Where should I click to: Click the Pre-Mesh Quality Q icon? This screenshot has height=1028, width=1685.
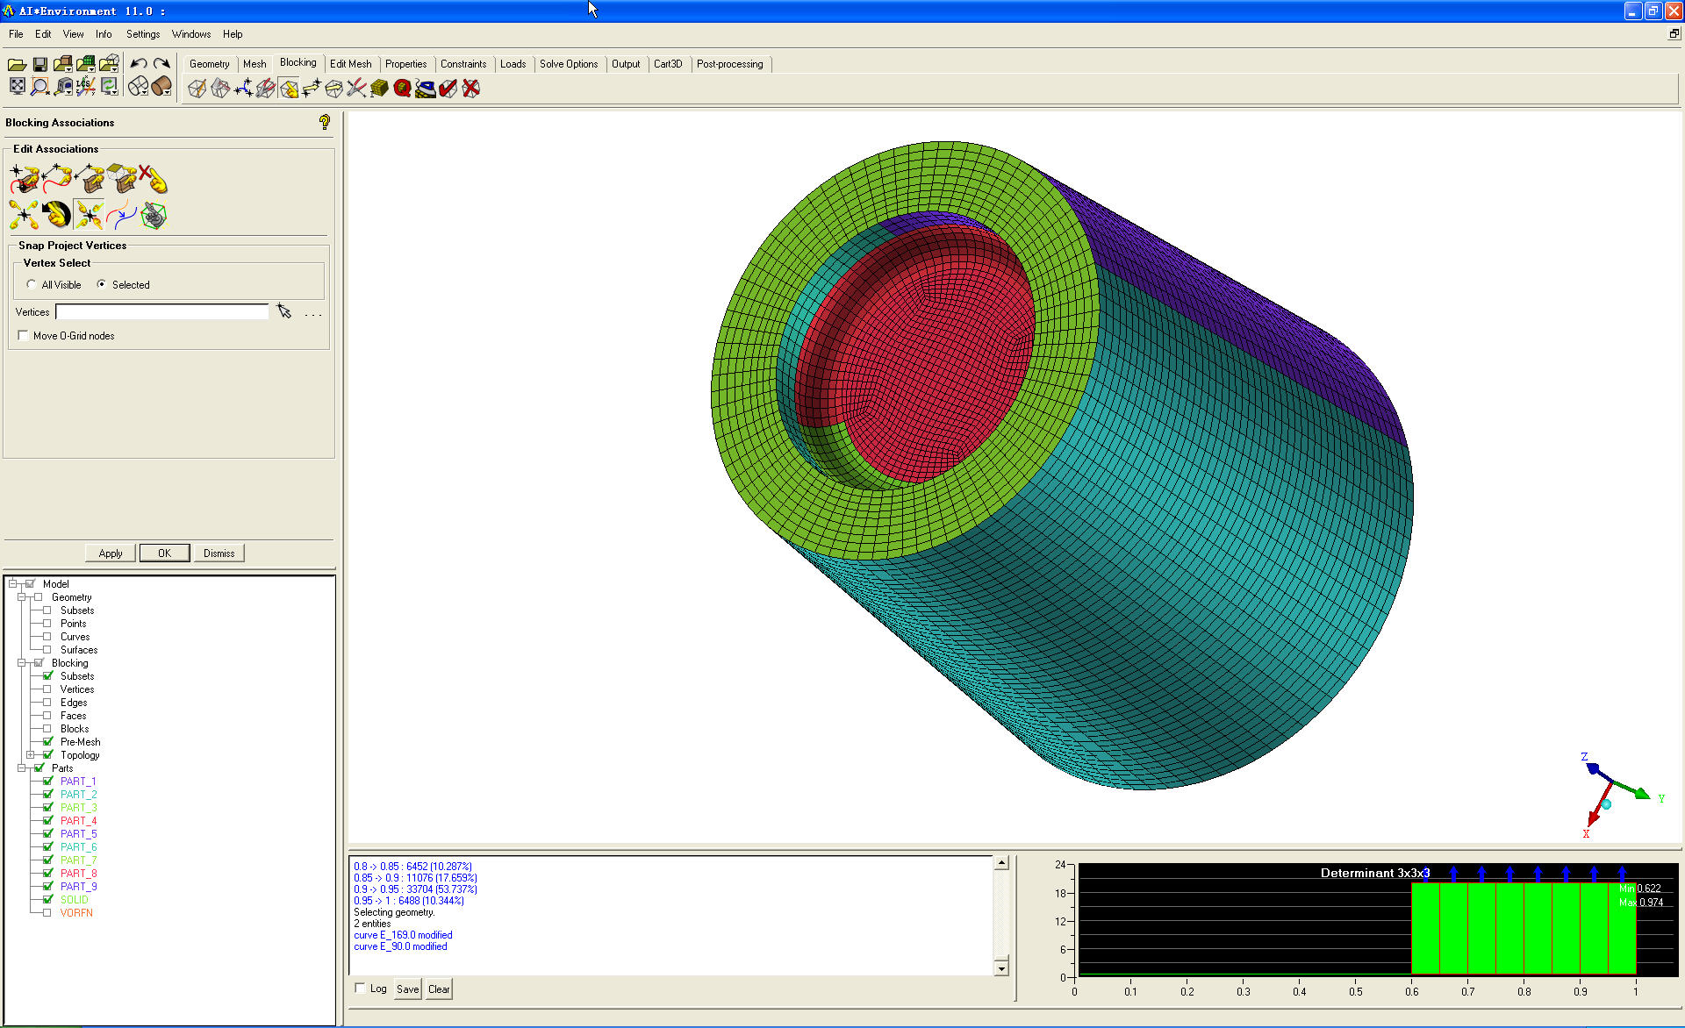coord(402,89)
